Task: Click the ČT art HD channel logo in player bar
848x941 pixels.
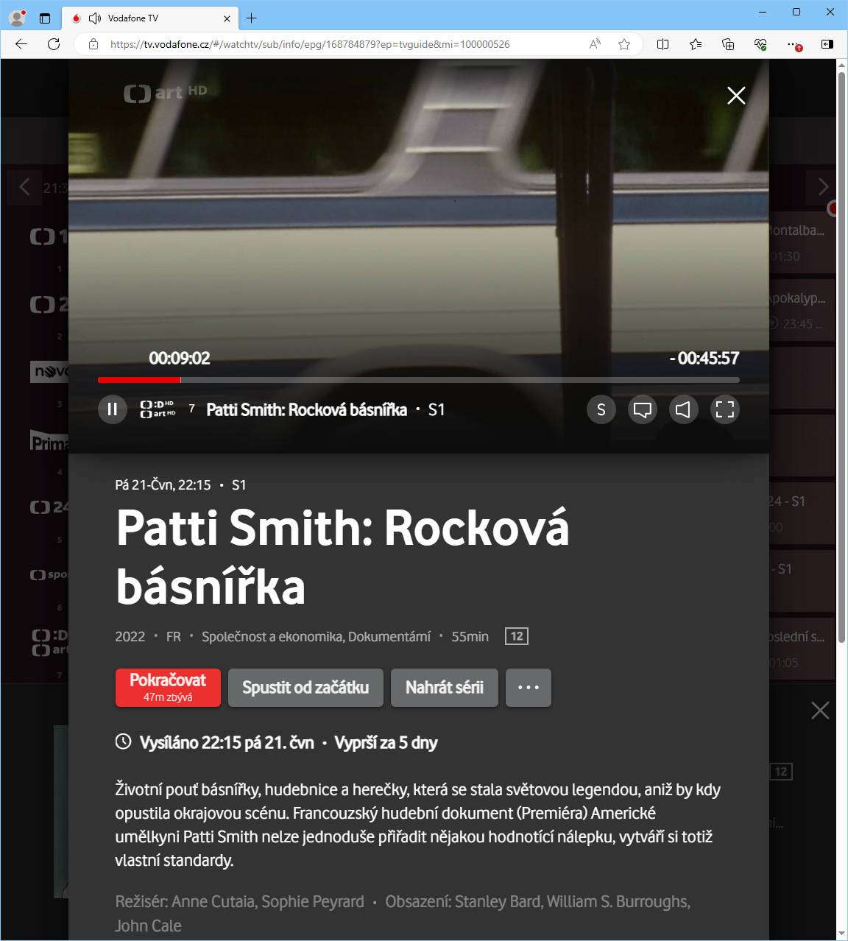Action: coord(158,409)
